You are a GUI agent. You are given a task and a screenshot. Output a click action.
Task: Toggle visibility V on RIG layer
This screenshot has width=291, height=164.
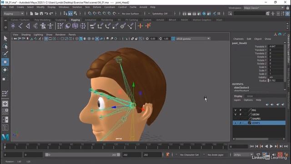[x=236, y=110]
